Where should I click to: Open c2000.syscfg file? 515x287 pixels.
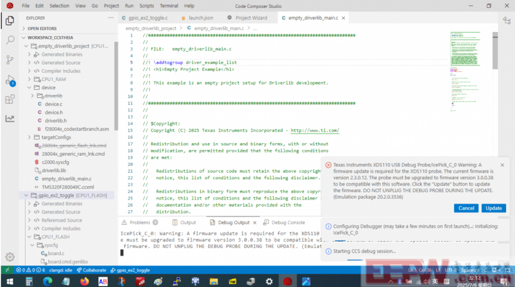tap(55, 162)
